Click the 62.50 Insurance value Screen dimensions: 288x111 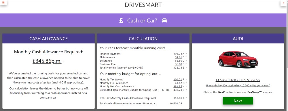click(x=178, y=61)
